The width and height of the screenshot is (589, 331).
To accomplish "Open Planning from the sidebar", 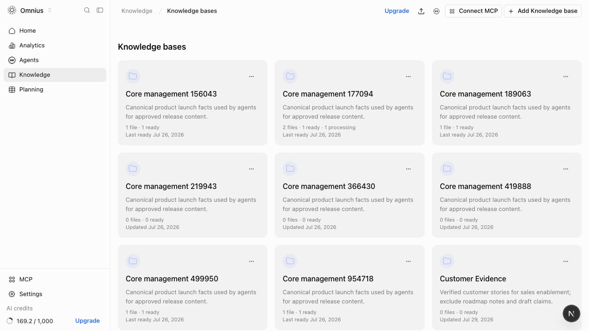I will pyautogui.click(x=55, y=89).
